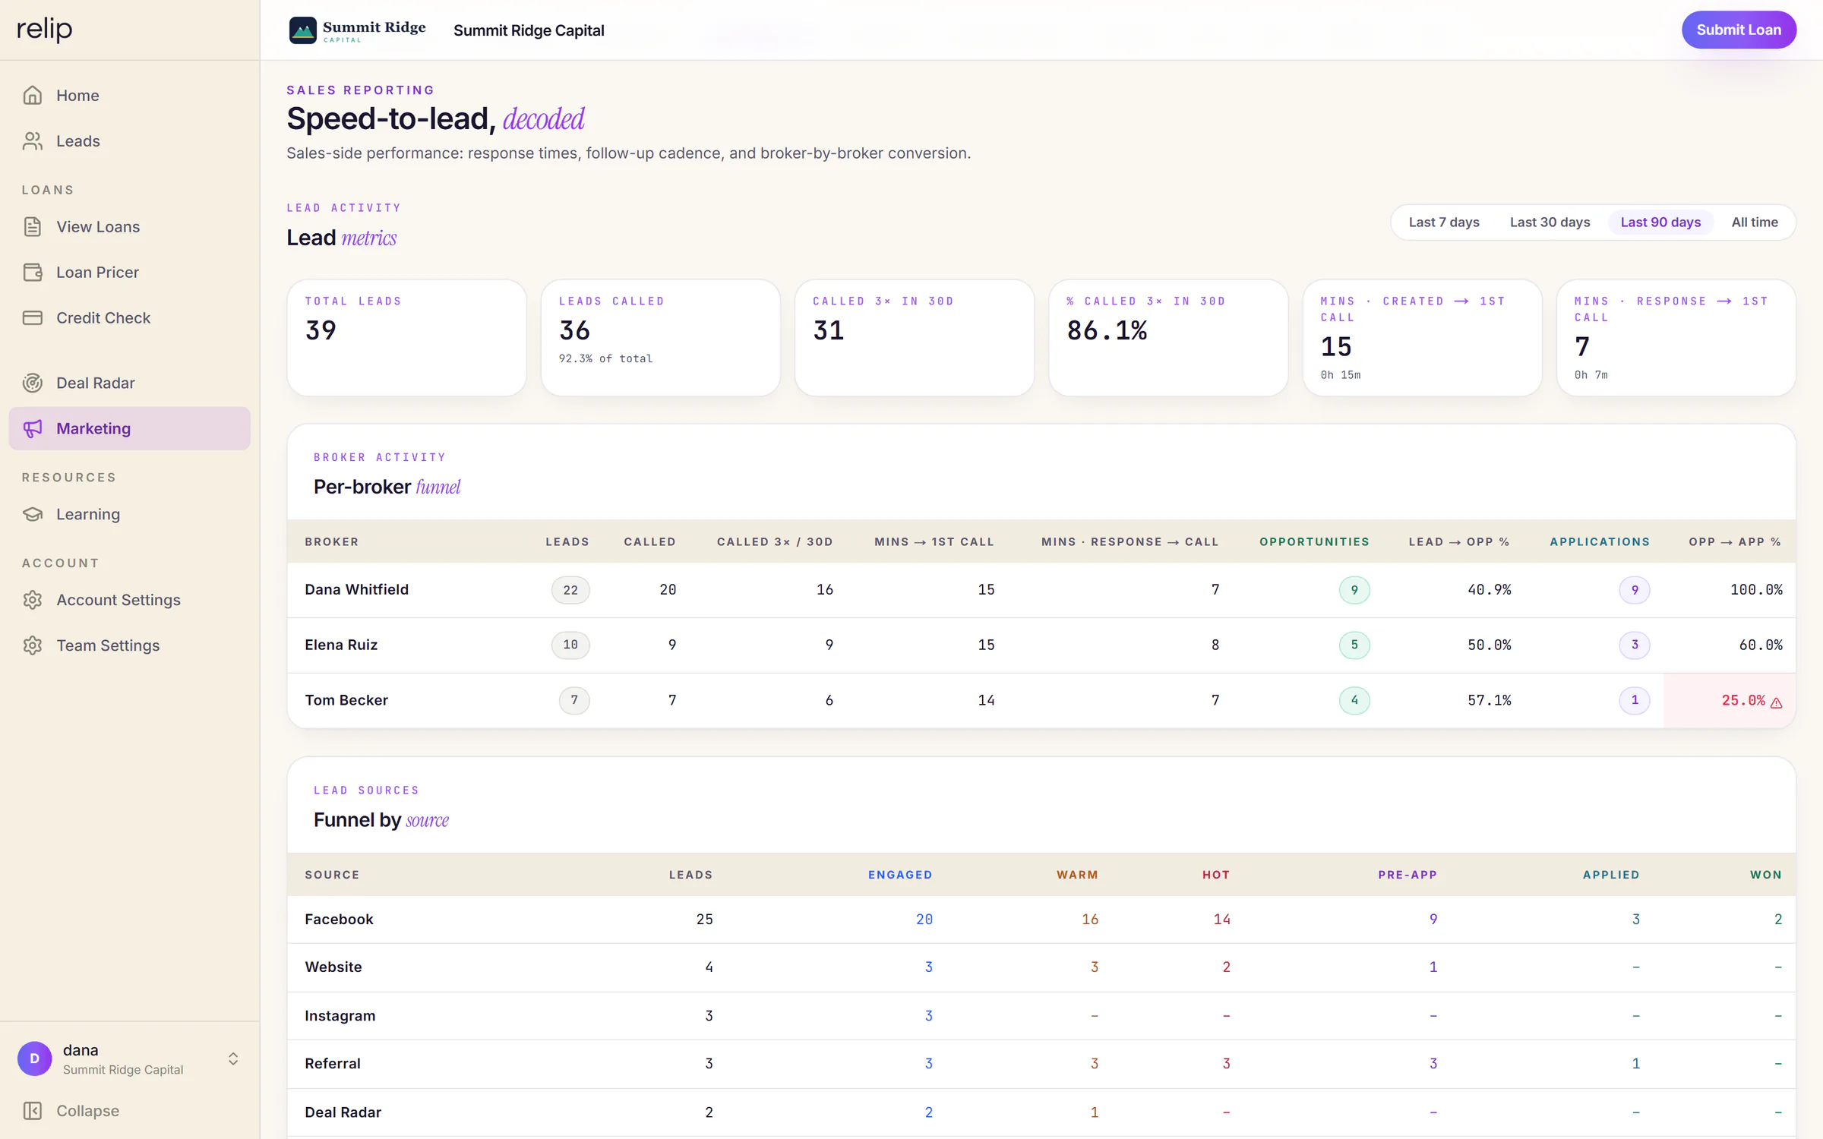This screenshot has height=1139, width=1823.
Task: Click Dana Whitfield's 40.9% value
Action: point(1489,590)
